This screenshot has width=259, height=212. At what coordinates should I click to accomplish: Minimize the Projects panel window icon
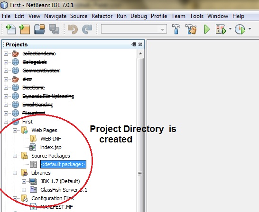(x=134, y=44)
